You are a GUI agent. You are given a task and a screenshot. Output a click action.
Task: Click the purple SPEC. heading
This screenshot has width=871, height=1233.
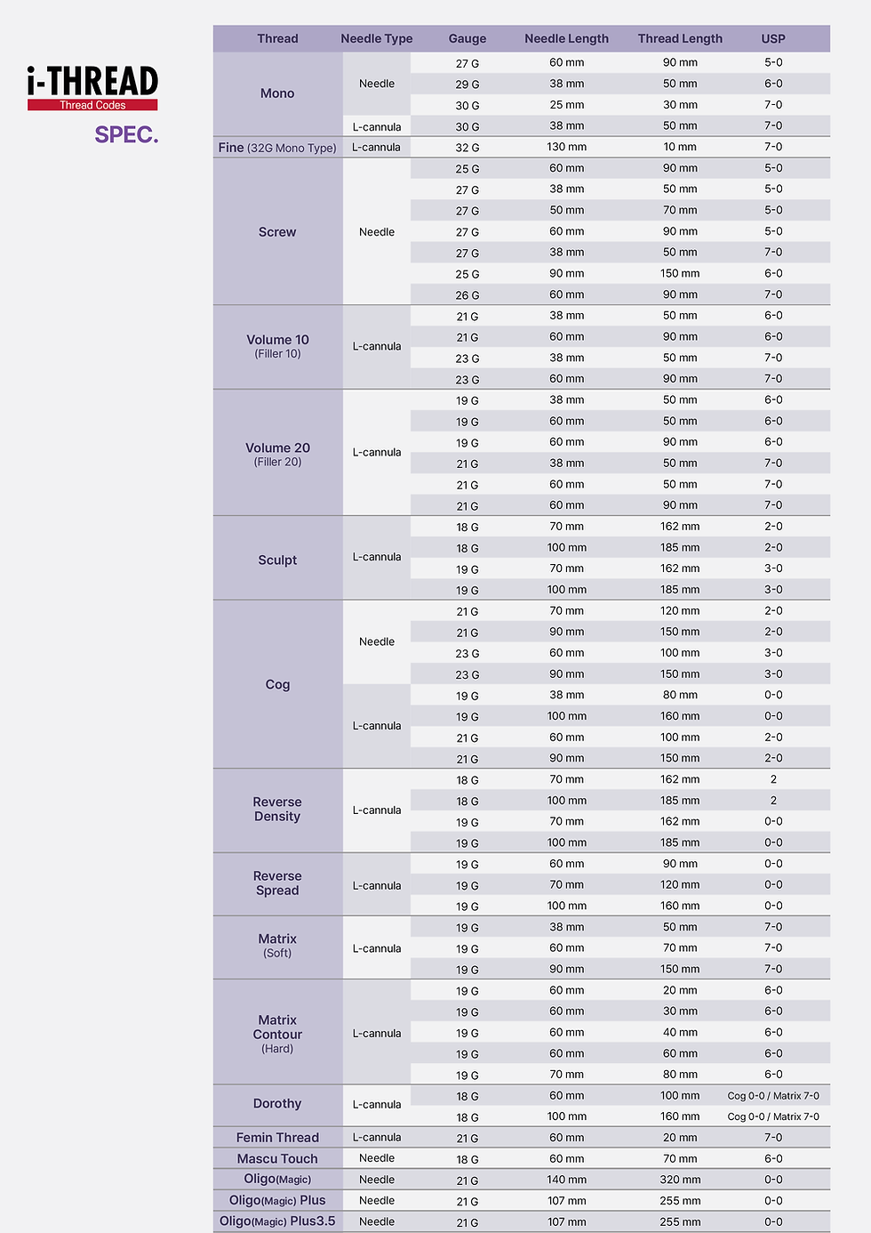tap(126, 135)
